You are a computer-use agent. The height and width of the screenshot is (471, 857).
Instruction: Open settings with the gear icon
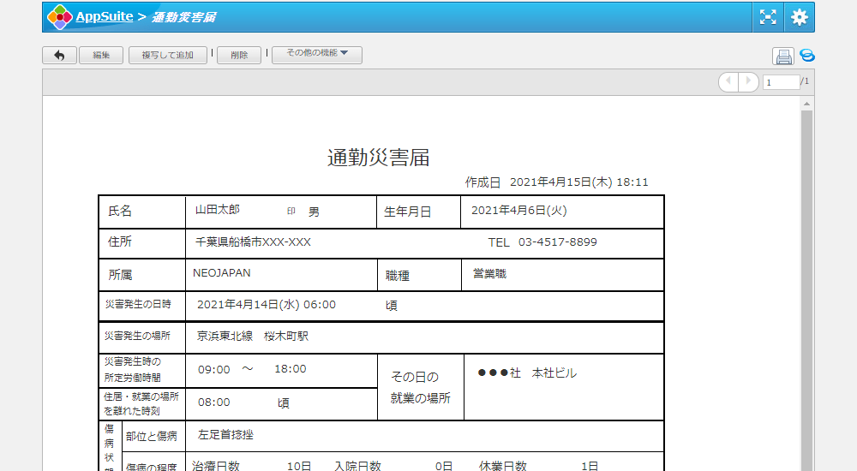point(800,17)
